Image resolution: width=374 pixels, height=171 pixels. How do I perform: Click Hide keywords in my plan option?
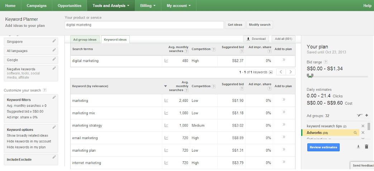pyautogui.click(x=26, y=147)
